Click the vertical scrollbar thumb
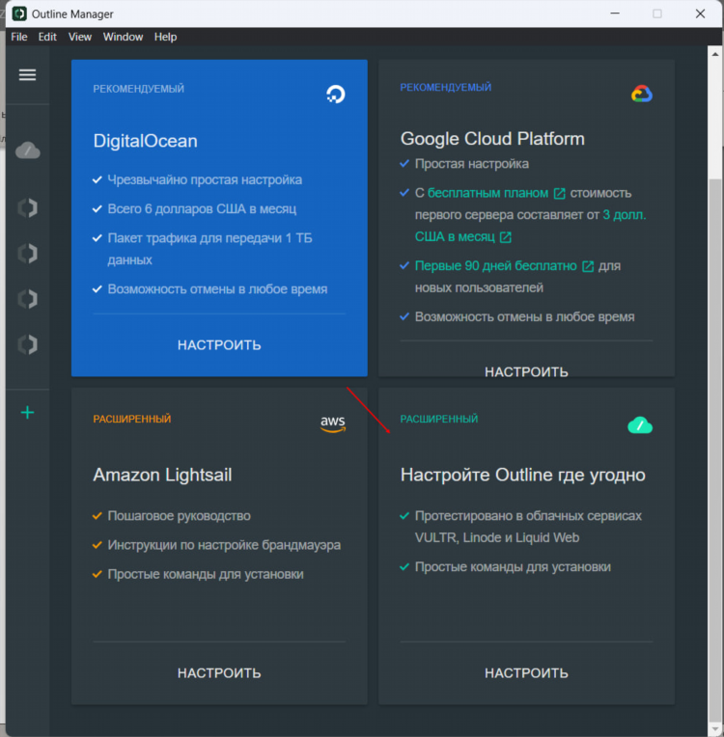 pyautogui.click(x=715, y=449)
